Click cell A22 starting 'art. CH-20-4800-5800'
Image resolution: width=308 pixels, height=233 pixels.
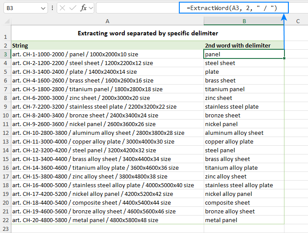107,220
